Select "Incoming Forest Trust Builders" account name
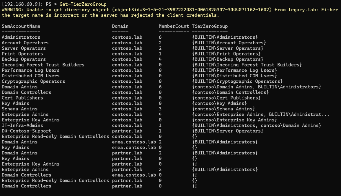 point(43,65)
